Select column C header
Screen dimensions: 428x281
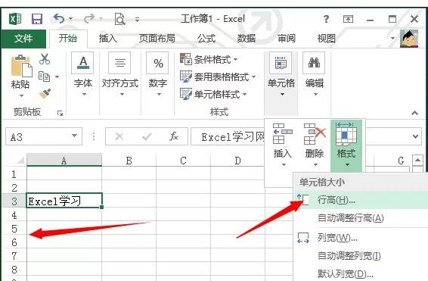[184, 161]
